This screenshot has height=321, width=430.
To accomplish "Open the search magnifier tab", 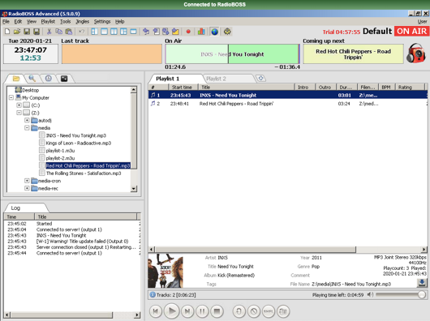I will pyautogui.click(x=32, y=79).
